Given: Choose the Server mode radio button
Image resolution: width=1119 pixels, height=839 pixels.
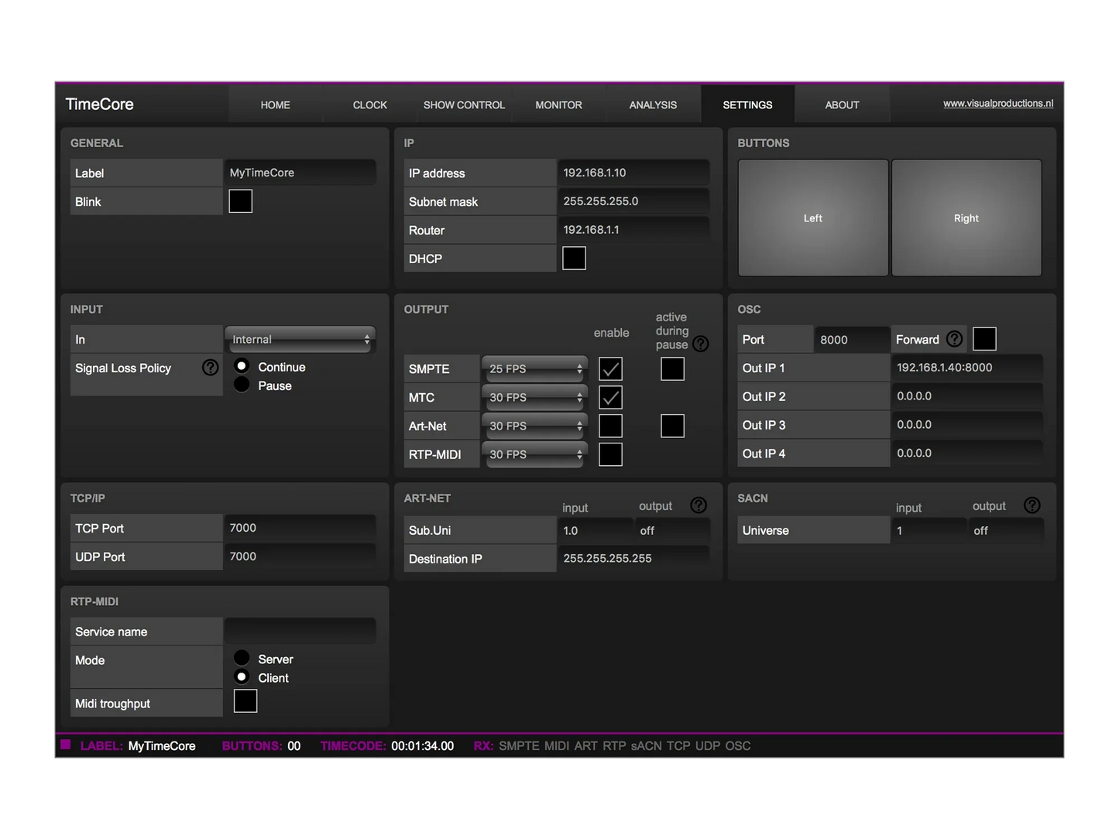Looking at the screenshot, I should point(242,658).
